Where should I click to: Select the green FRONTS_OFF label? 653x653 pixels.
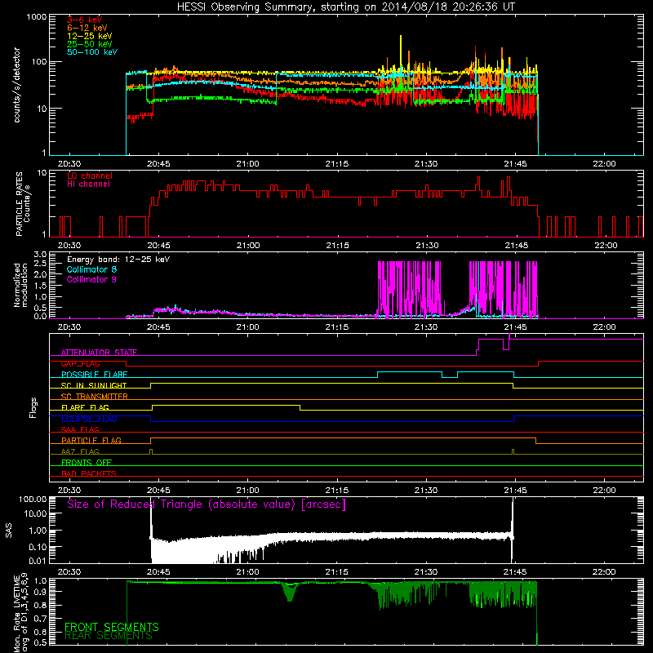click(87, 462)
